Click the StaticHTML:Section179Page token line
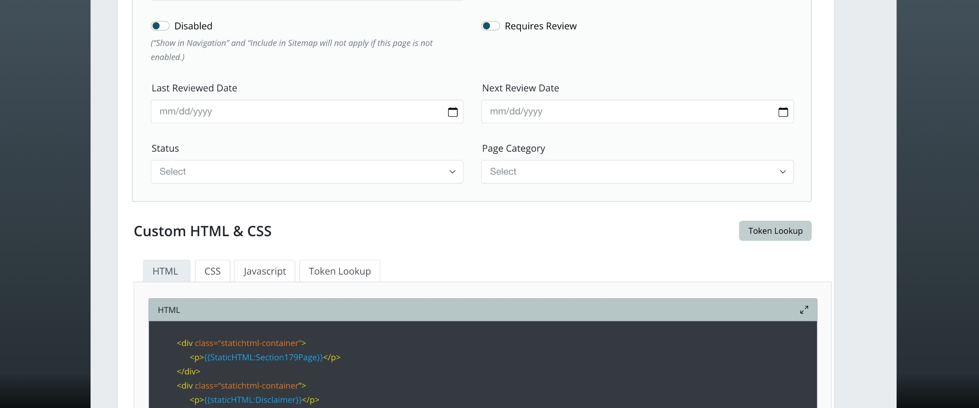Image resolution: width=979 pixels, height=408 pixels. click(x=265, y=357)
